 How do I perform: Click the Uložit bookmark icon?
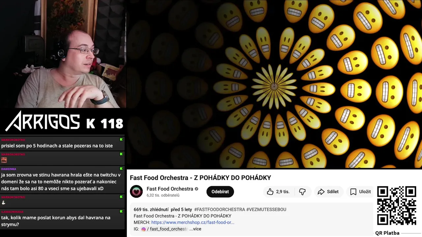coord(353,192)
